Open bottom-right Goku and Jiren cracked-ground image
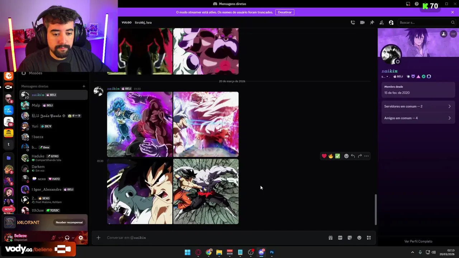The width and height of the screenshot is (459, 258). pyautogui.click(x=206, y=191)
